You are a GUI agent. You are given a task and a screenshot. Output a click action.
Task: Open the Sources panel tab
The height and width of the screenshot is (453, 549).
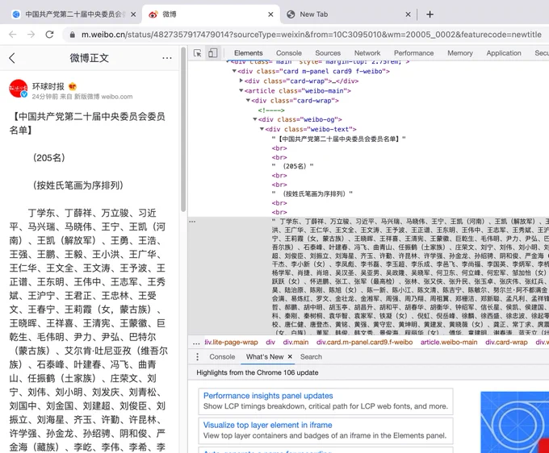click(x=328, y=53)
